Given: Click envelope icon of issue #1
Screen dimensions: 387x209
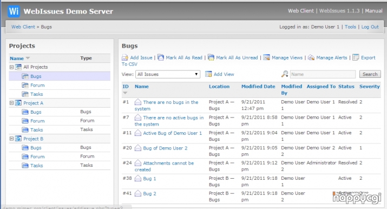Looking at the screenshot, I should click(x=138, y=102).
